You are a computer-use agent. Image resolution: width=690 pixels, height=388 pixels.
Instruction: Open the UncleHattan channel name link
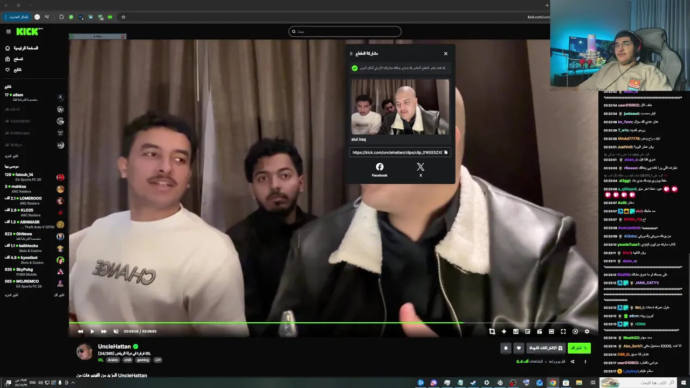pyautogui.click(x=114, y=347)
